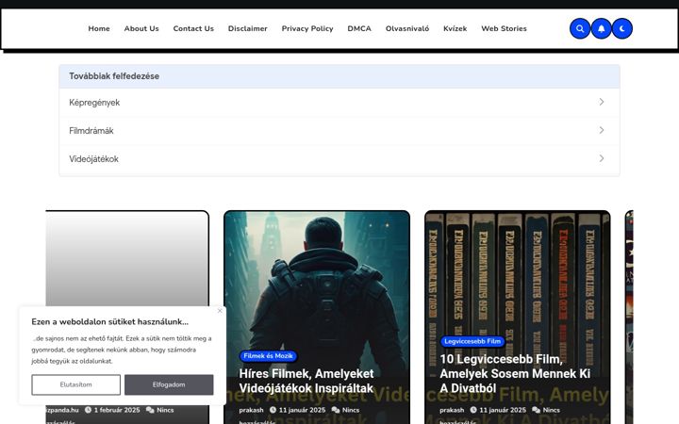Expand the Képregények row chevron
679x424 pixels.
click(602, 102)
